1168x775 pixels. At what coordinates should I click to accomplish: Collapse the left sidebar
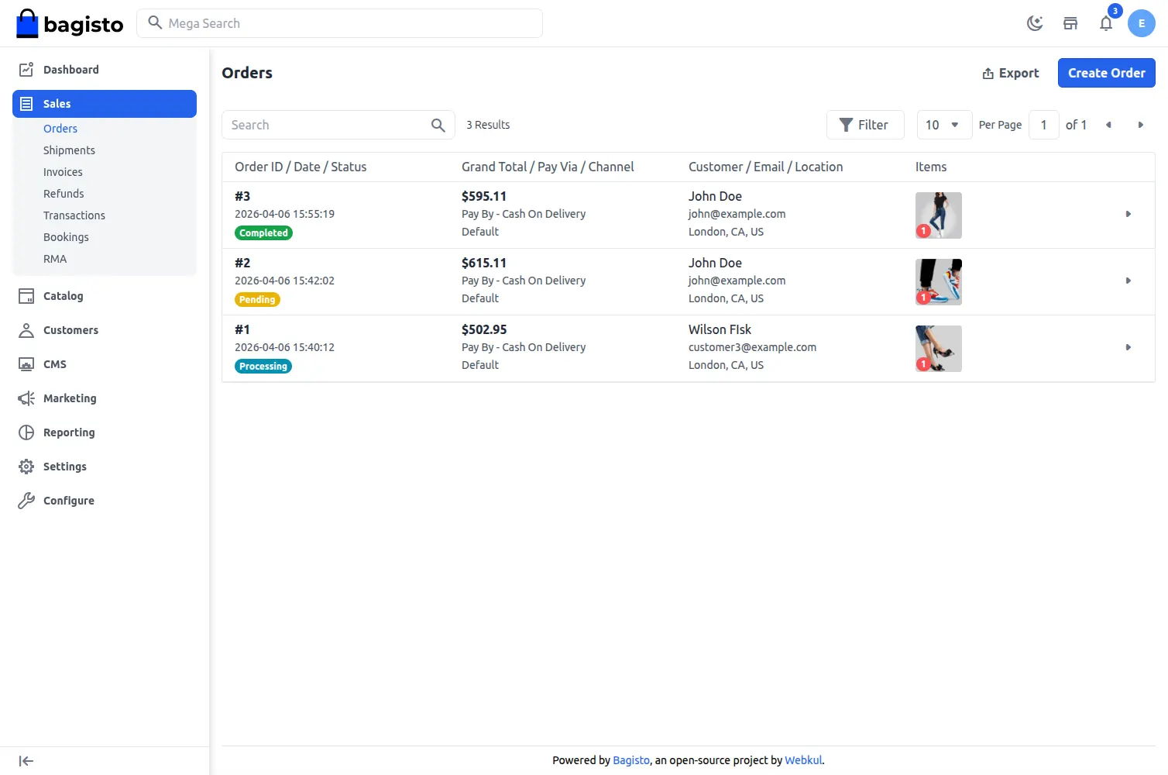click(26, 760)
